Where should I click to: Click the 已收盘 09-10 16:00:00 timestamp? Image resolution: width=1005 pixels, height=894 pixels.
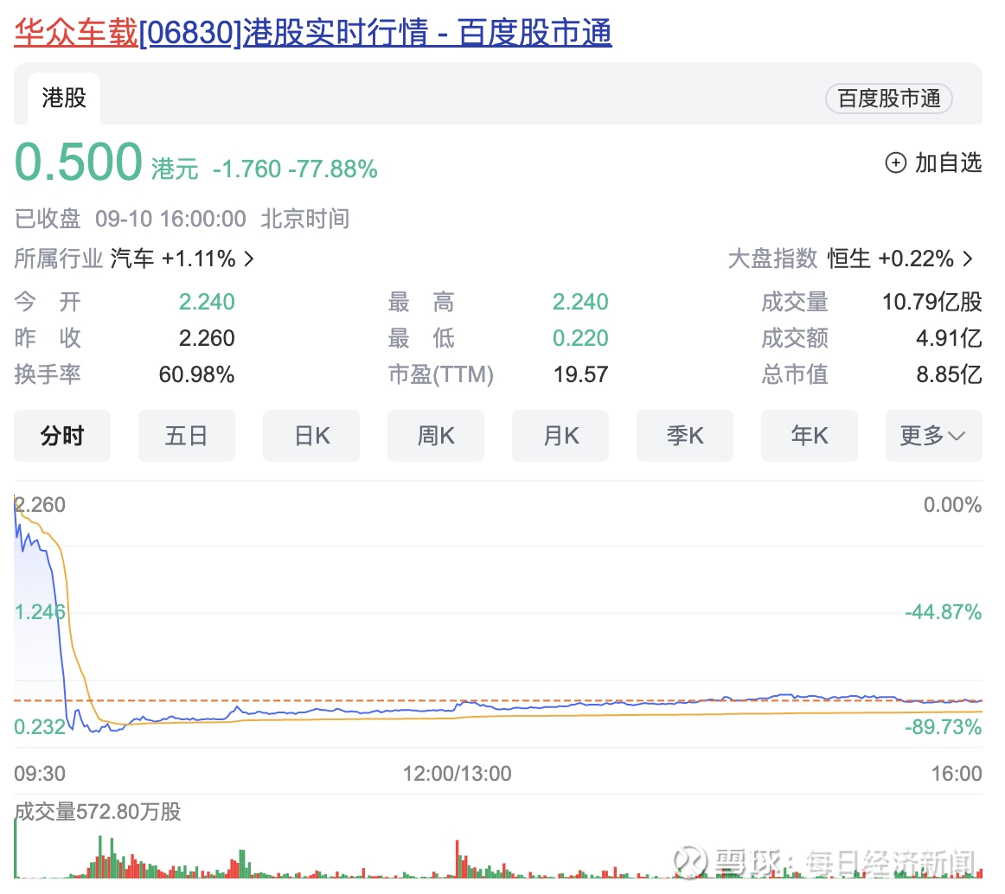[x=130, y=219]
